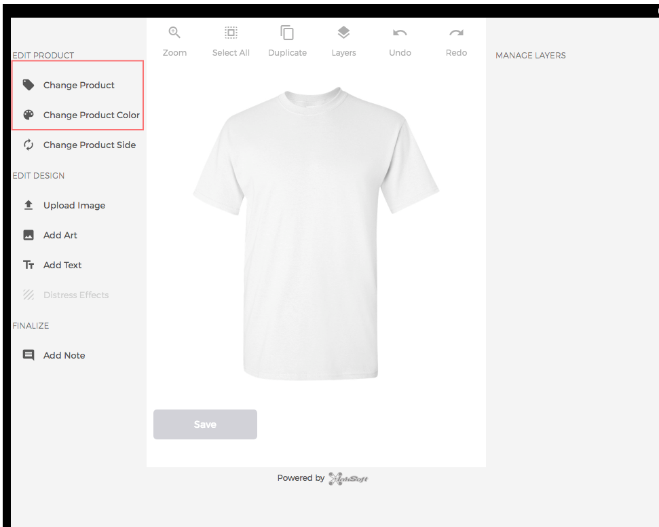Use the Duplicate icon
Image resolution: width=659 pixels, height=527 pixels.
(287, 32)
